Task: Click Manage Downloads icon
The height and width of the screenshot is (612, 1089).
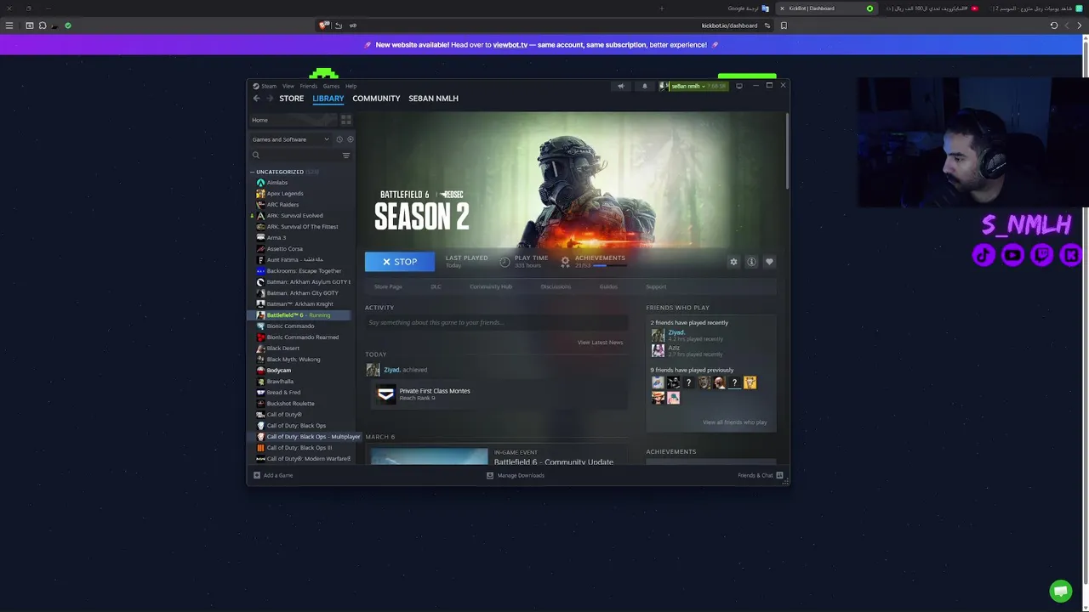Action: coord(489,475)
